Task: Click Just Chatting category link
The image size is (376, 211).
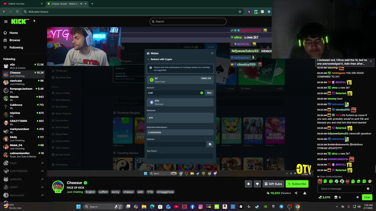Action: pyautogui.click(x=75, y=192)
